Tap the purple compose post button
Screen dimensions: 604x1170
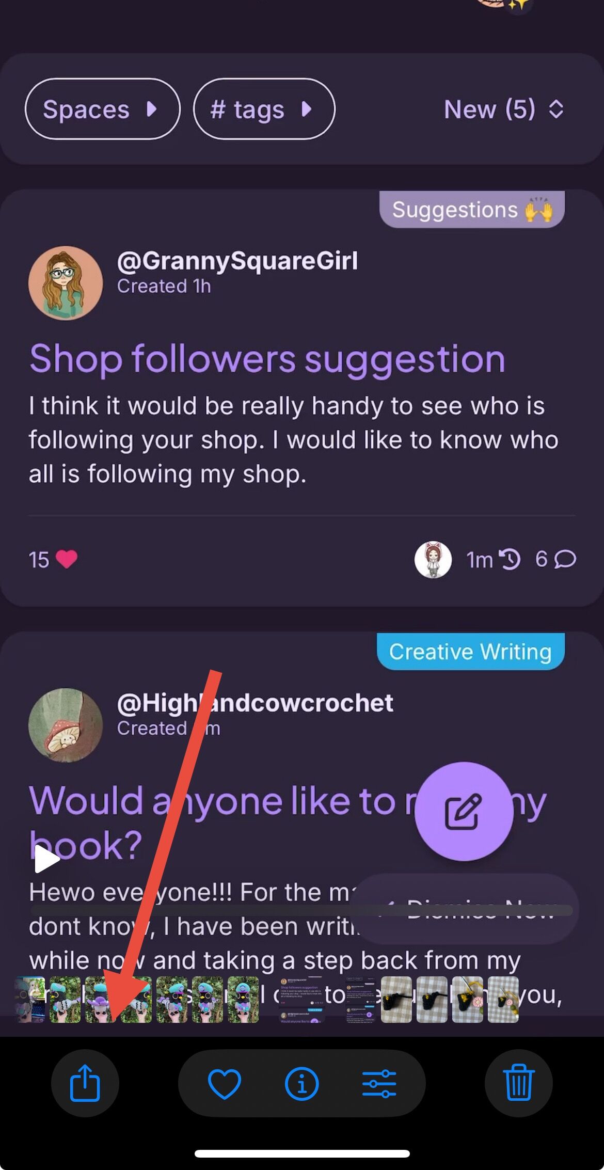click(x=464, y=811)
